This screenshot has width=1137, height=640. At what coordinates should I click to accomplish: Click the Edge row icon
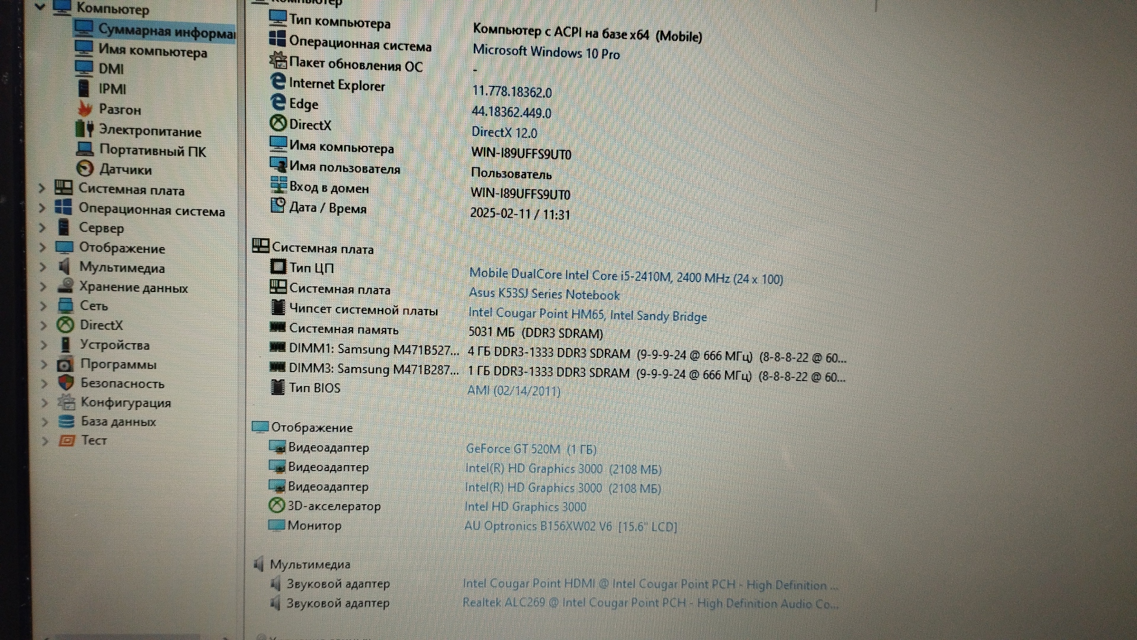click(x=278, y=102)
